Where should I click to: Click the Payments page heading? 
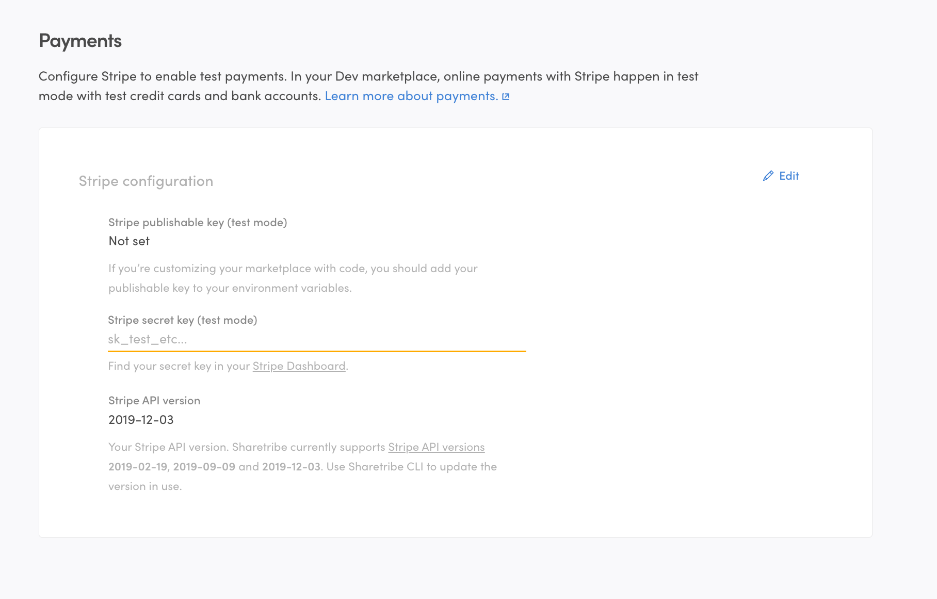[80, 40]
